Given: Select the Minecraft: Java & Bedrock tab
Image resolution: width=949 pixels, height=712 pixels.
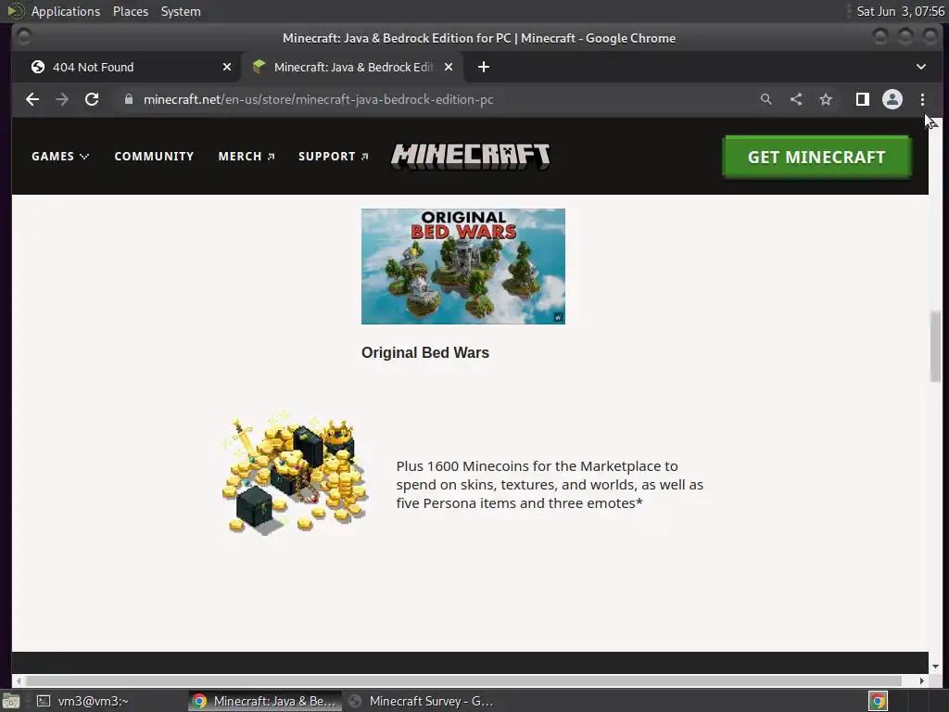Looking at the screenshot, I should (x=353, y=67).
